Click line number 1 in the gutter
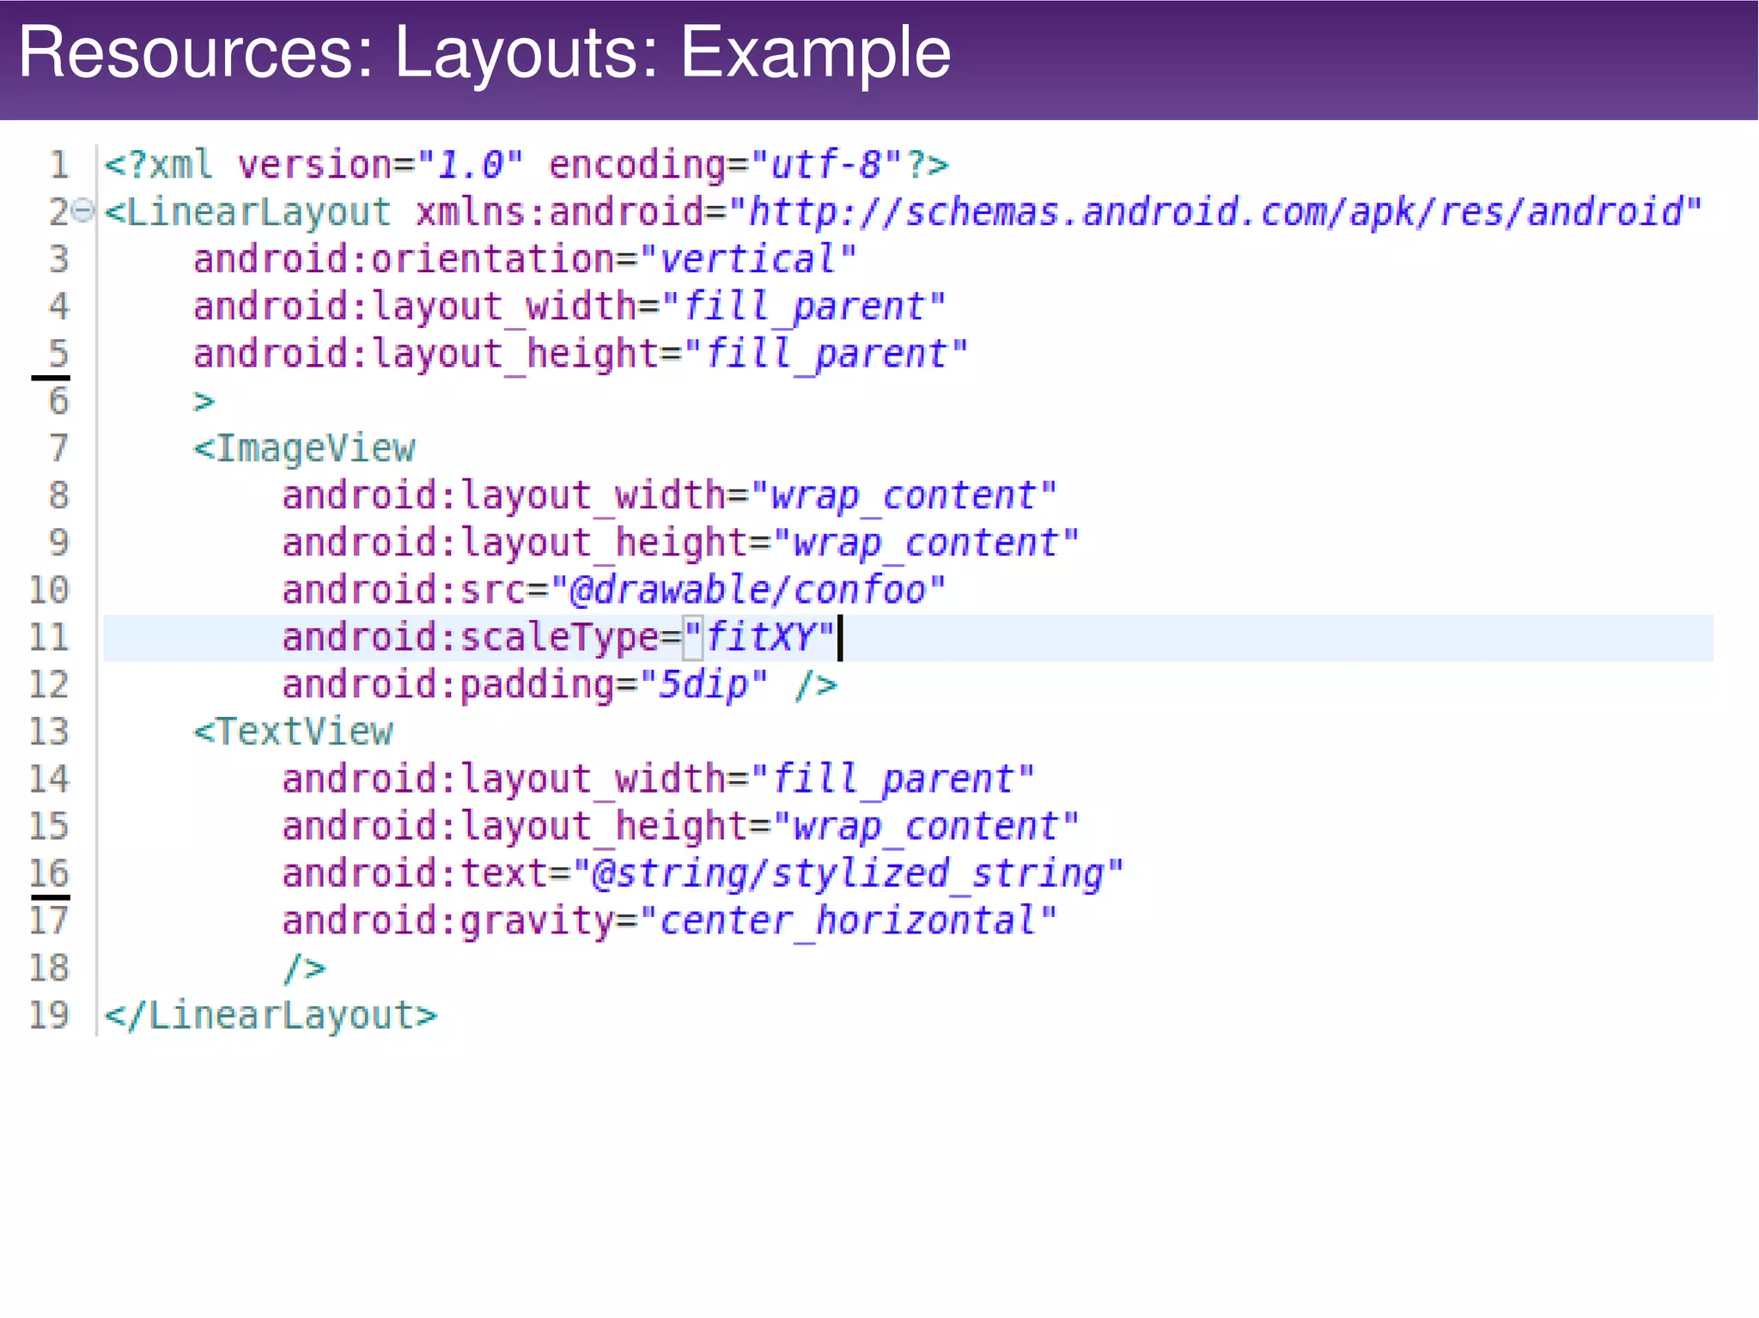Viewport: 1759px width, 1318px height. tap(58, 165)
